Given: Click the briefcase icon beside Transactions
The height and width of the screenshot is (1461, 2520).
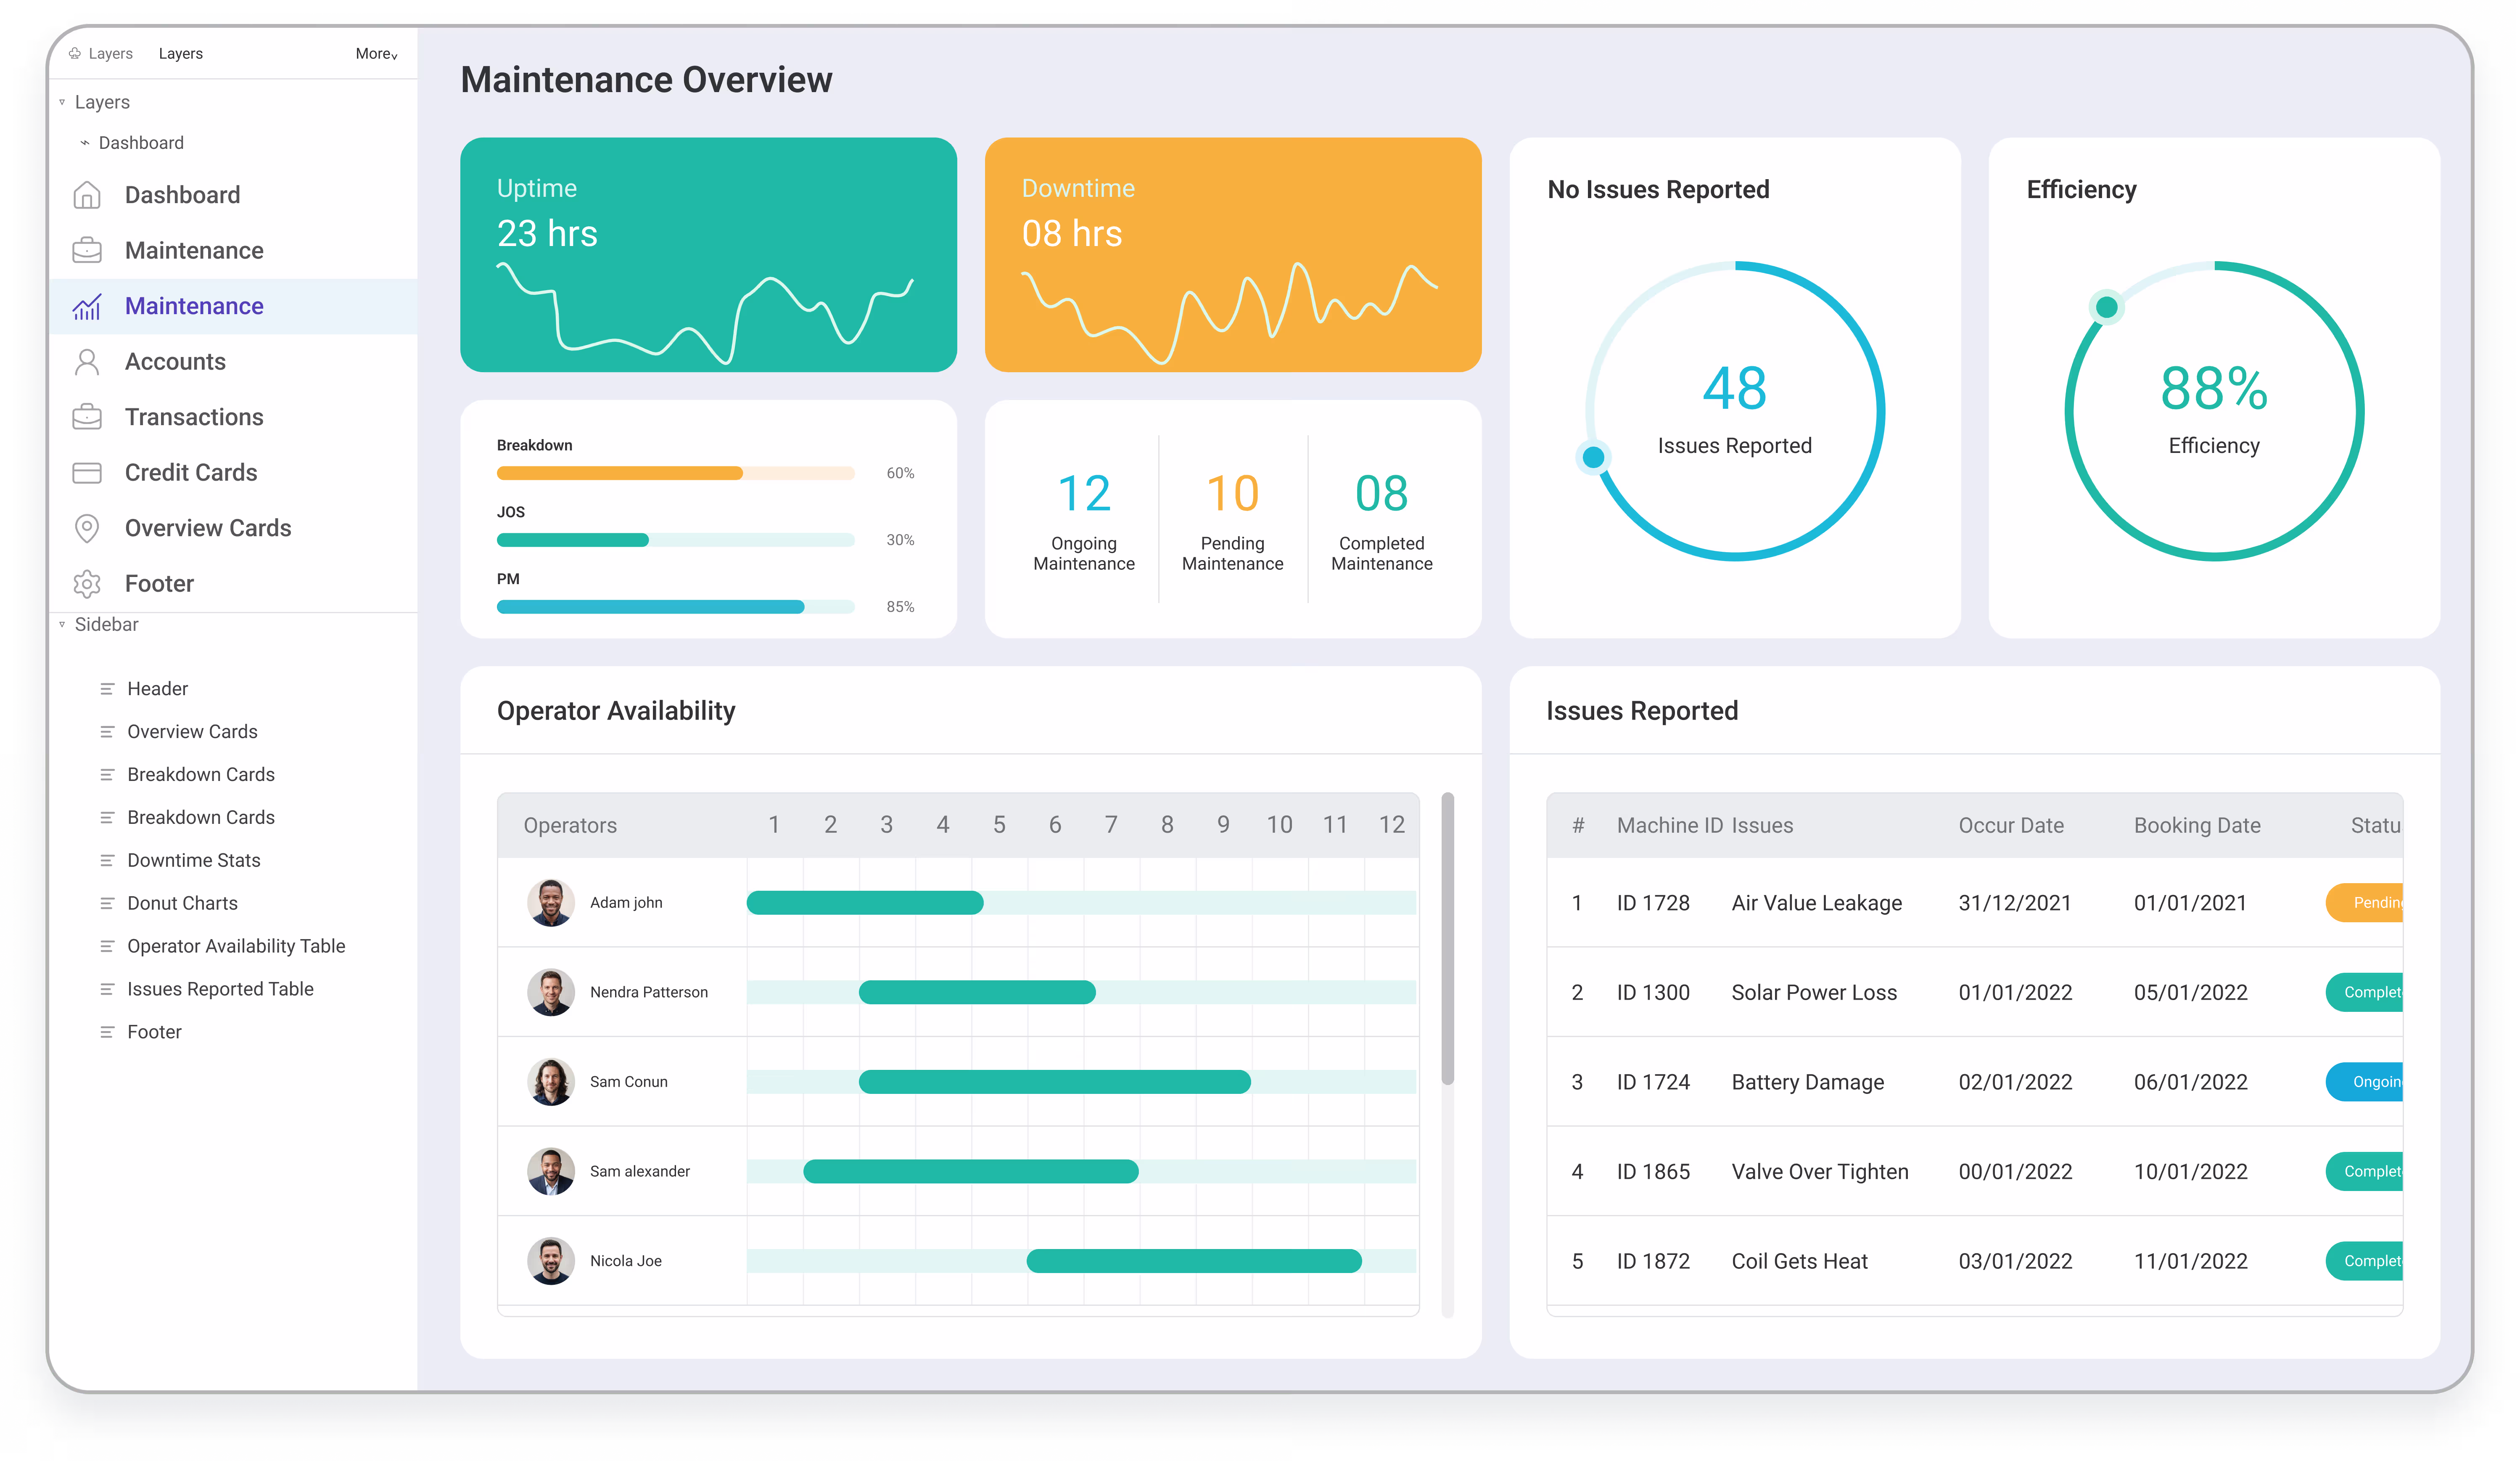Looking at the screenshot, I should pos(87,417).
